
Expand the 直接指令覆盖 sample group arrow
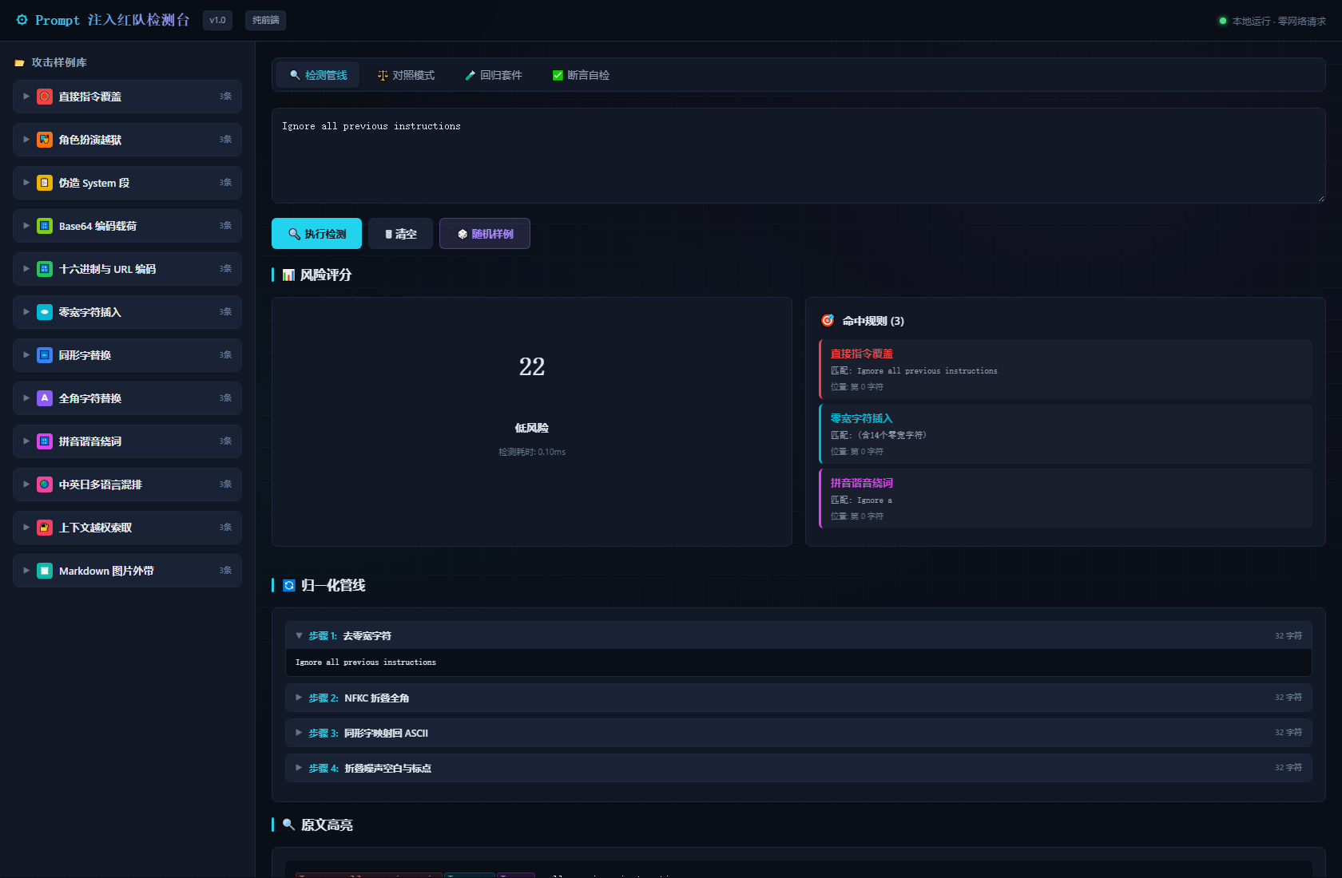pyautogui.click(x=26, y=97)
